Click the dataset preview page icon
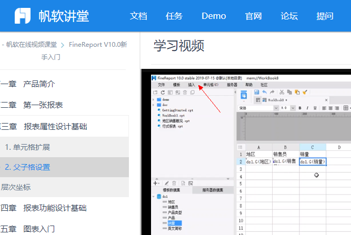Image resolution: width=351 pixels, height=235 pixels. pyautogui.click(x=183, y=183)
